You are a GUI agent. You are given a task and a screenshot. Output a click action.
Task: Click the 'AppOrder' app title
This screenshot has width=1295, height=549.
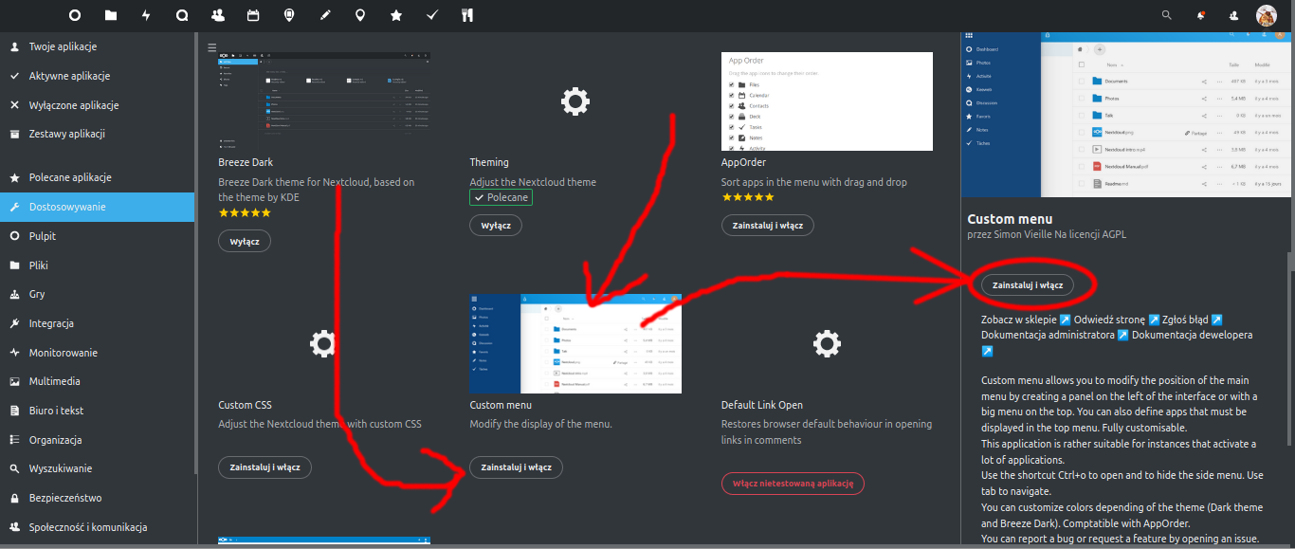743,162
